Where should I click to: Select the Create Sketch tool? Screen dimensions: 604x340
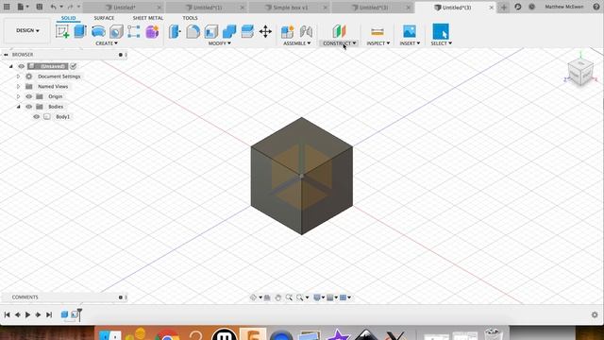62,31
